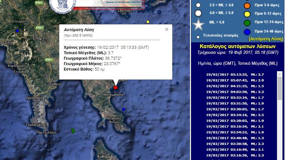The width and height of the screenshot is (286, 160).
Task: Select the 02:40:48 ML 1.3 event entry
Action: [x=235, y=138]
